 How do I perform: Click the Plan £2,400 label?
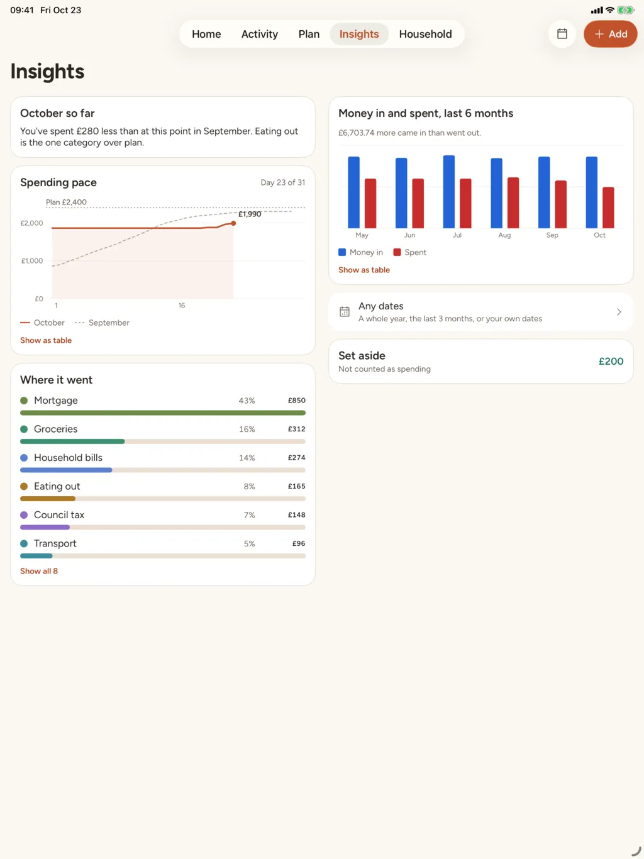click(66, 202)
